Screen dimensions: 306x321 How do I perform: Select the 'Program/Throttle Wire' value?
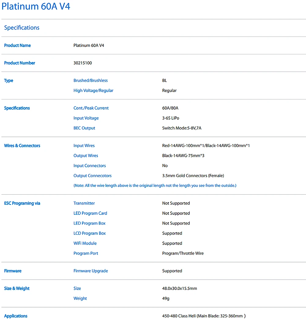click(x=183, y=253)
